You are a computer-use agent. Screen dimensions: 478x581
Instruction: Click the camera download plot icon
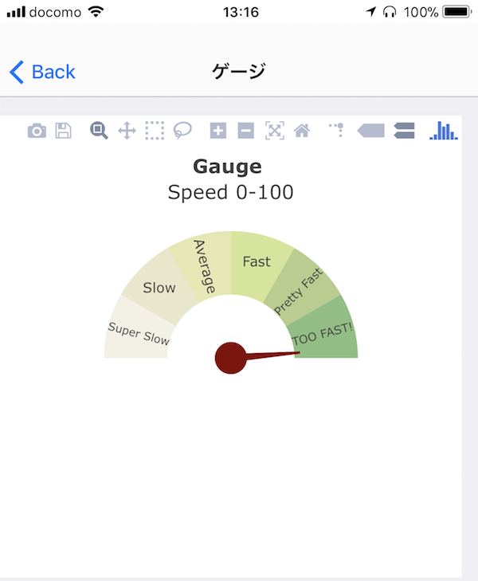point(37,131)
